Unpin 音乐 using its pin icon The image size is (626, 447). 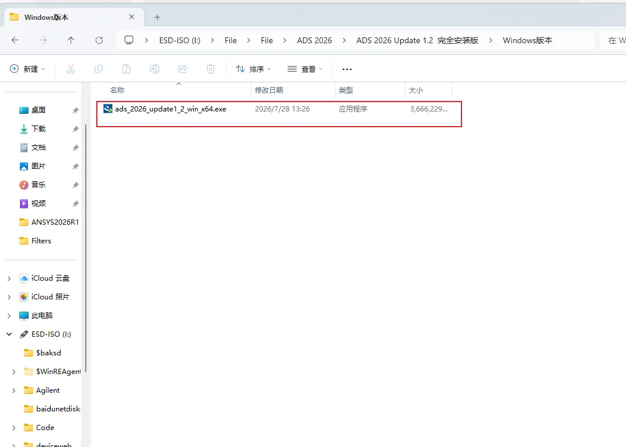coord(75,185)
